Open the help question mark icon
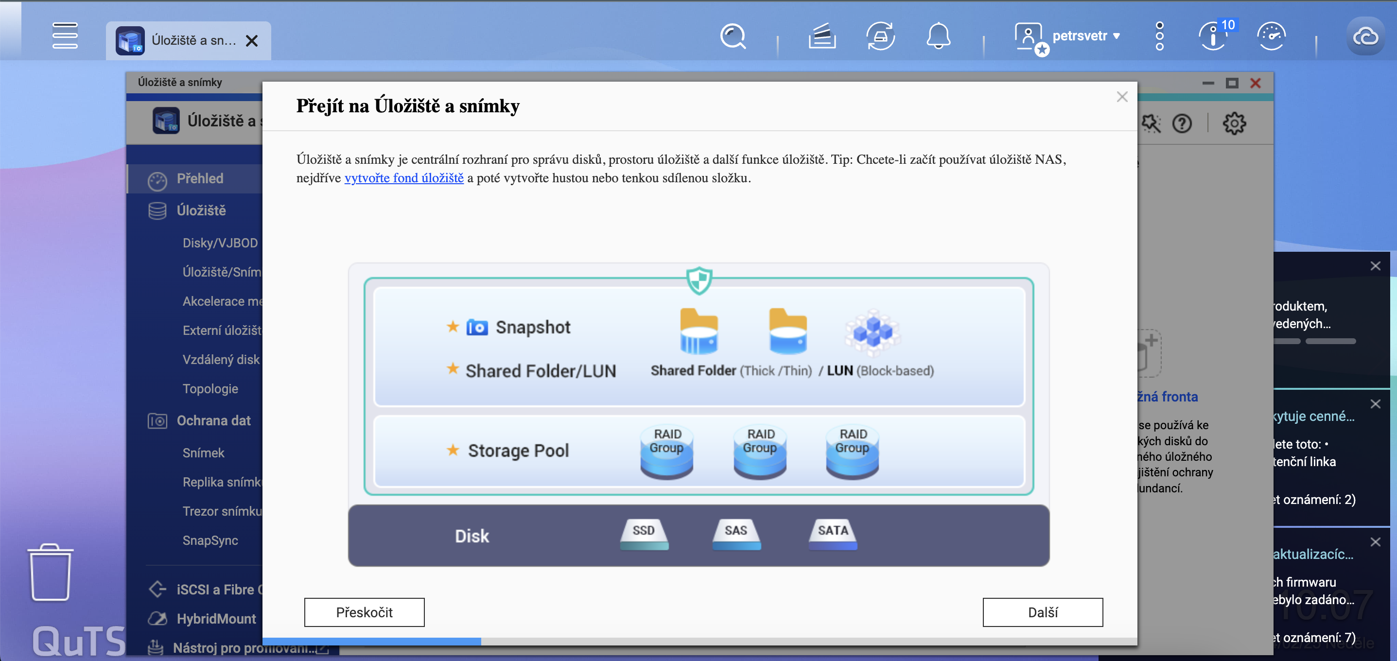This screenshot has height=661, width=1397. pos(1183,123)
